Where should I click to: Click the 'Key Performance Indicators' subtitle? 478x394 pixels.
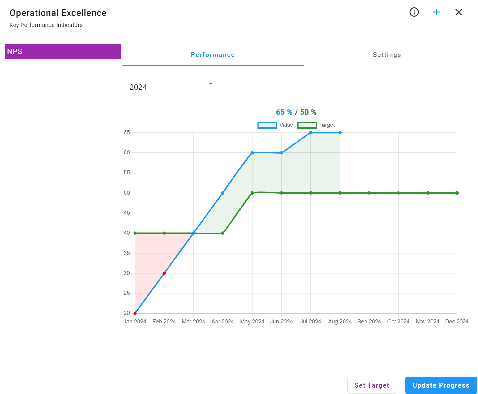tap(46, 25)
